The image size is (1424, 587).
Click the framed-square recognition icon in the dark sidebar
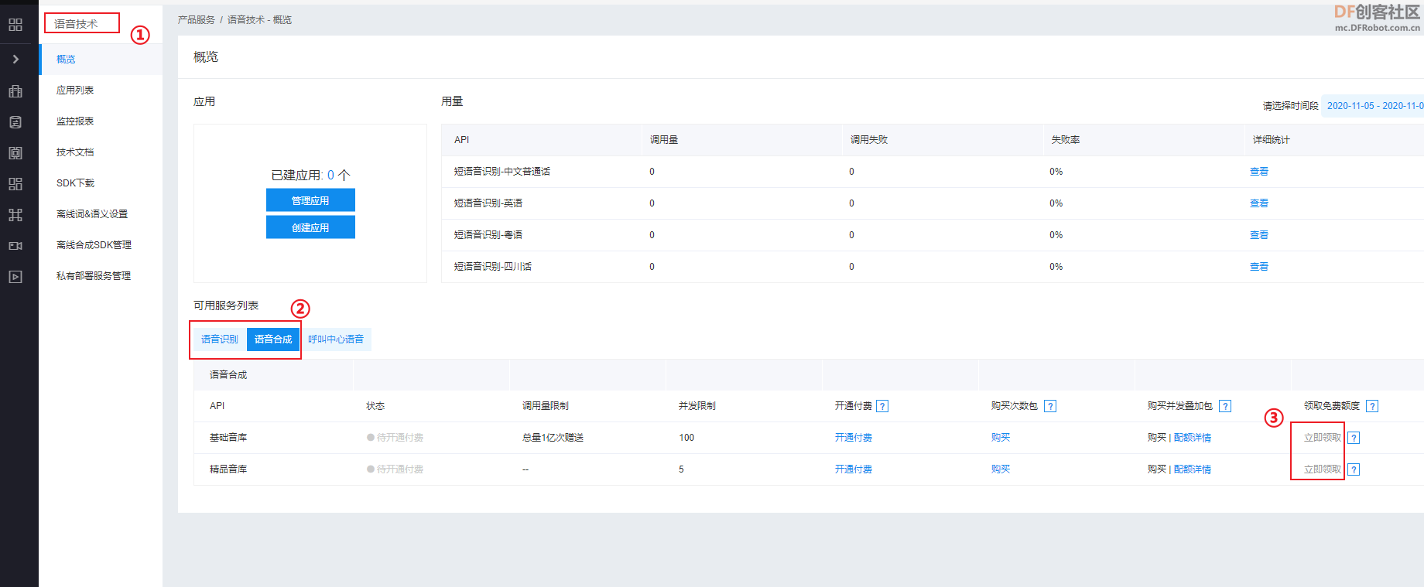pos(15,153)
